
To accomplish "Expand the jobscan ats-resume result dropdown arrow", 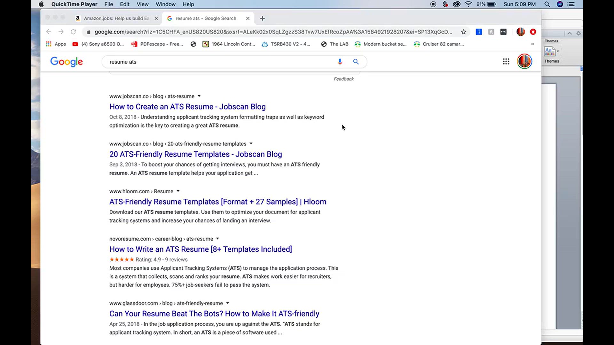I will pos(199,96).
